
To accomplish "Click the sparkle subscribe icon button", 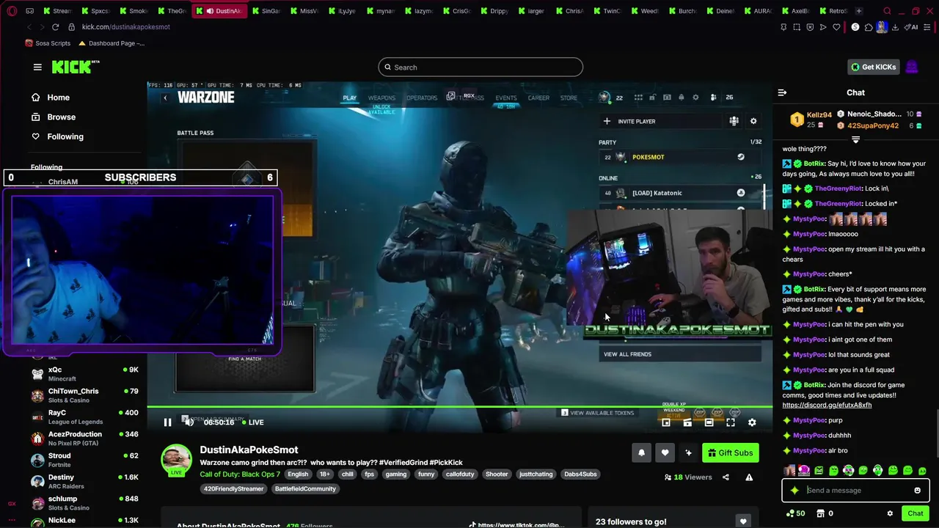I will (x=688, y=452).
